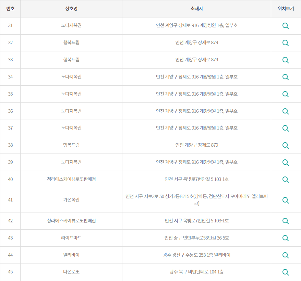Open map search for 노다지복권 row 34

[x=286, y=77]
